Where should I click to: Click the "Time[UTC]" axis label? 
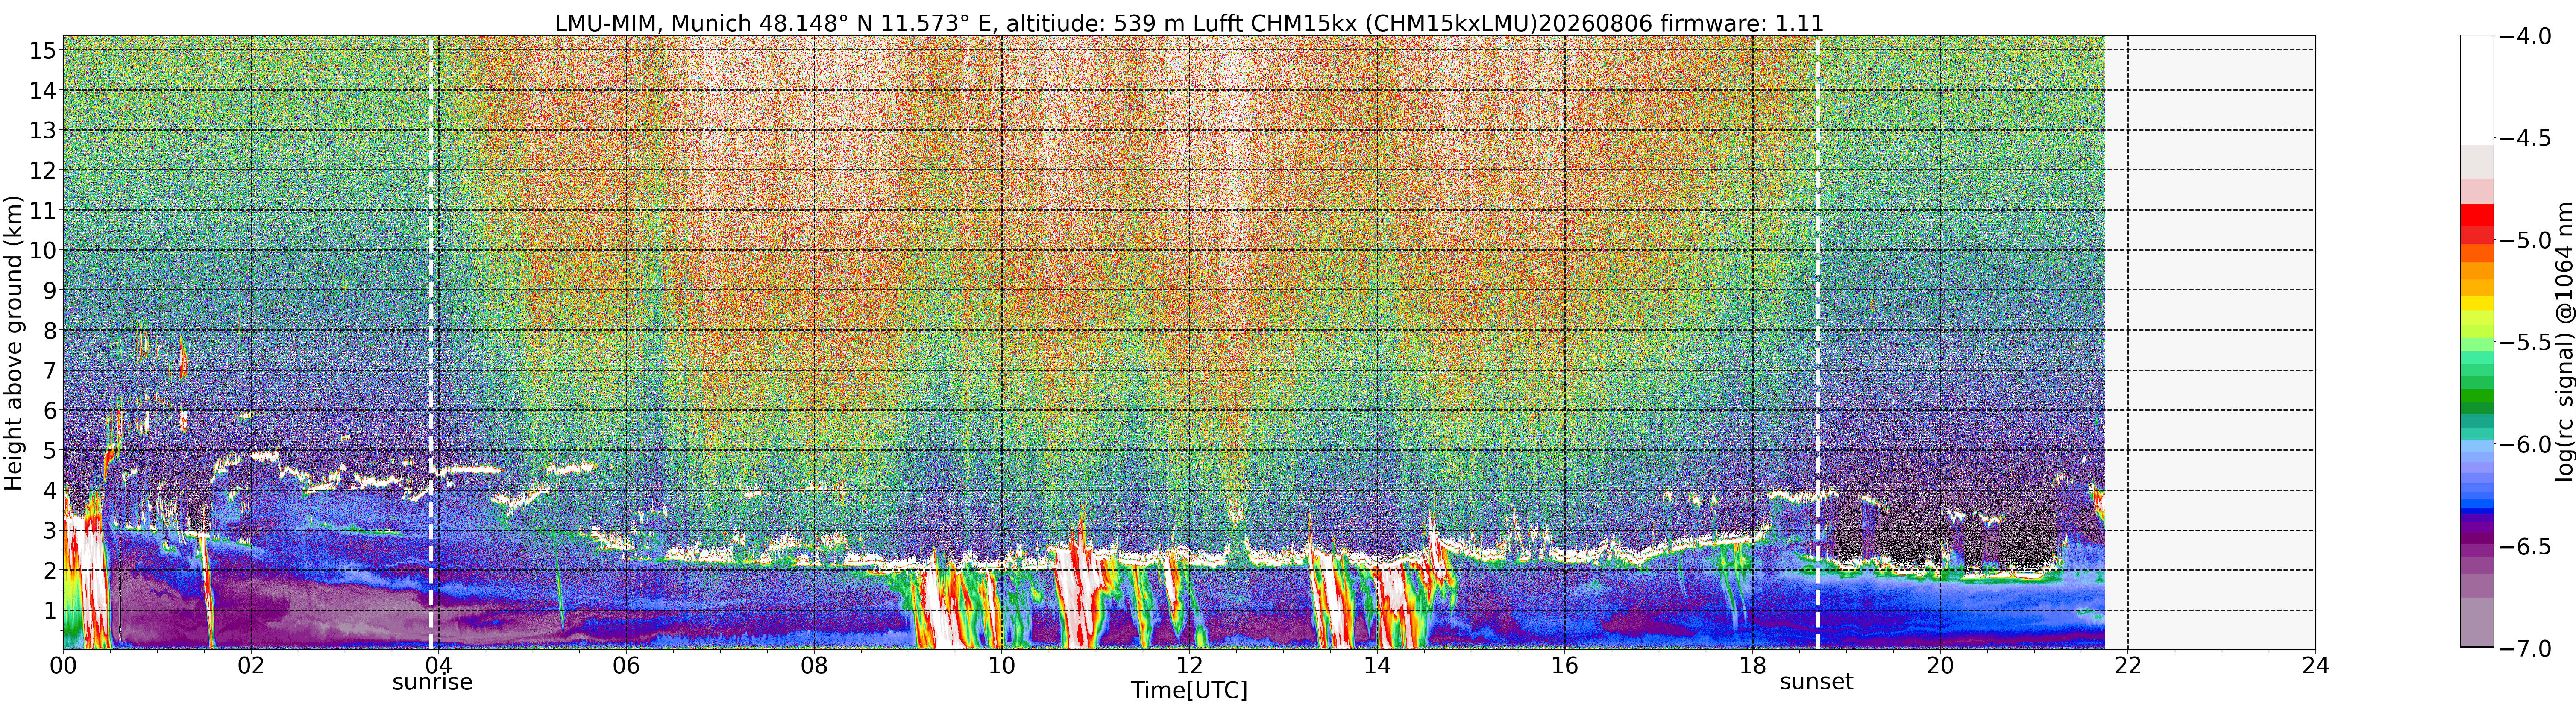click(1189, 690)
